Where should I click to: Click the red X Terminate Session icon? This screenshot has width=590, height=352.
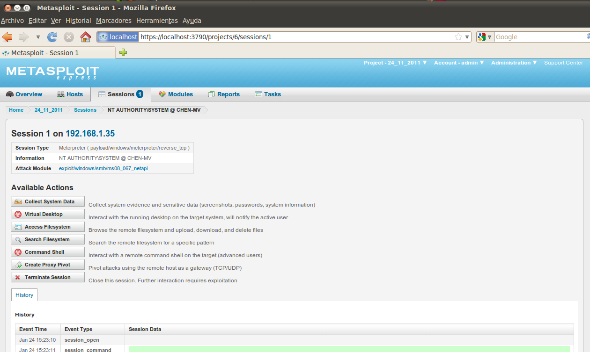click(17, 277)
